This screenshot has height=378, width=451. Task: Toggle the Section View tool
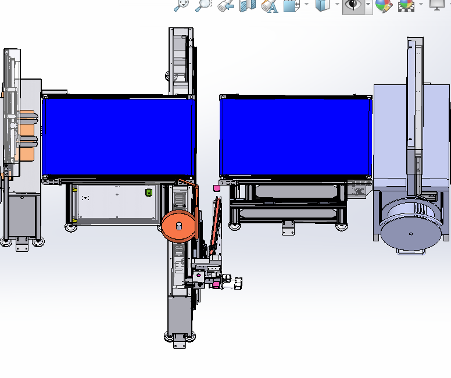pyautogui.click(x=248, y=5)
